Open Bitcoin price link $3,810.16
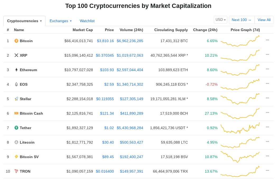 tap(105, 41)
